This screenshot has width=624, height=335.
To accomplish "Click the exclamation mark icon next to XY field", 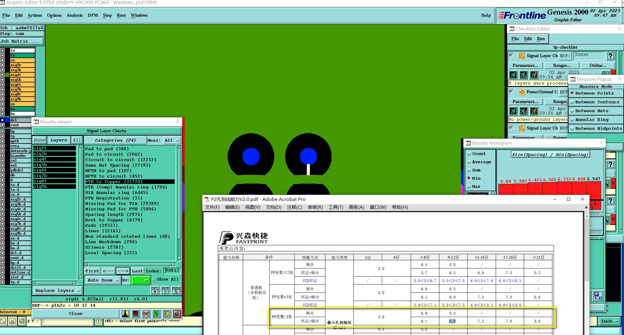I will coord(99,321).
